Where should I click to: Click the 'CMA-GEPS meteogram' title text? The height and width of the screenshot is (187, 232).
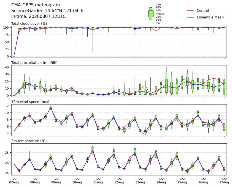(x=36, y=5)
